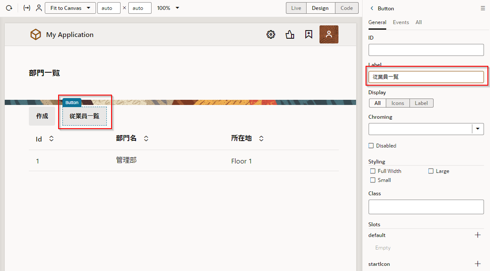This screenshot has height=271, width=490.
Task: Click the fit-width arrows icon in toolbar
Action: coord(27,8)
